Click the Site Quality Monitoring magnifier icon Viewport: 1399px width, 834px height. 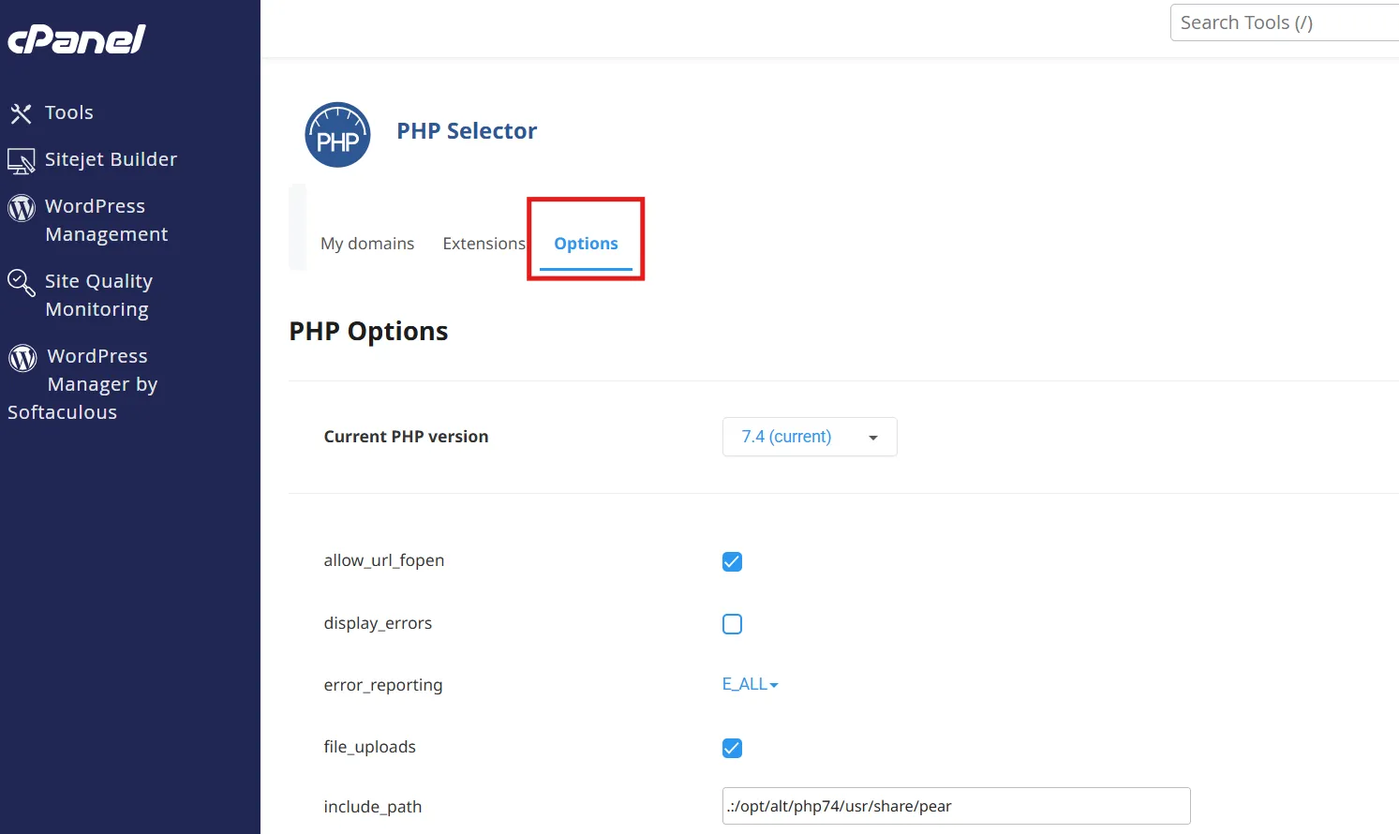tap(21, 282)
